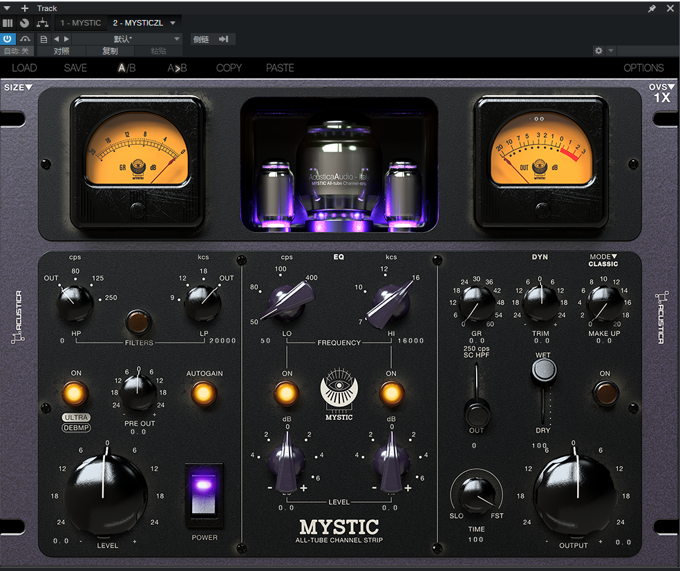Click the HP filter frequency knob
This screenshot has height=571, width=680.
(75, 303)
